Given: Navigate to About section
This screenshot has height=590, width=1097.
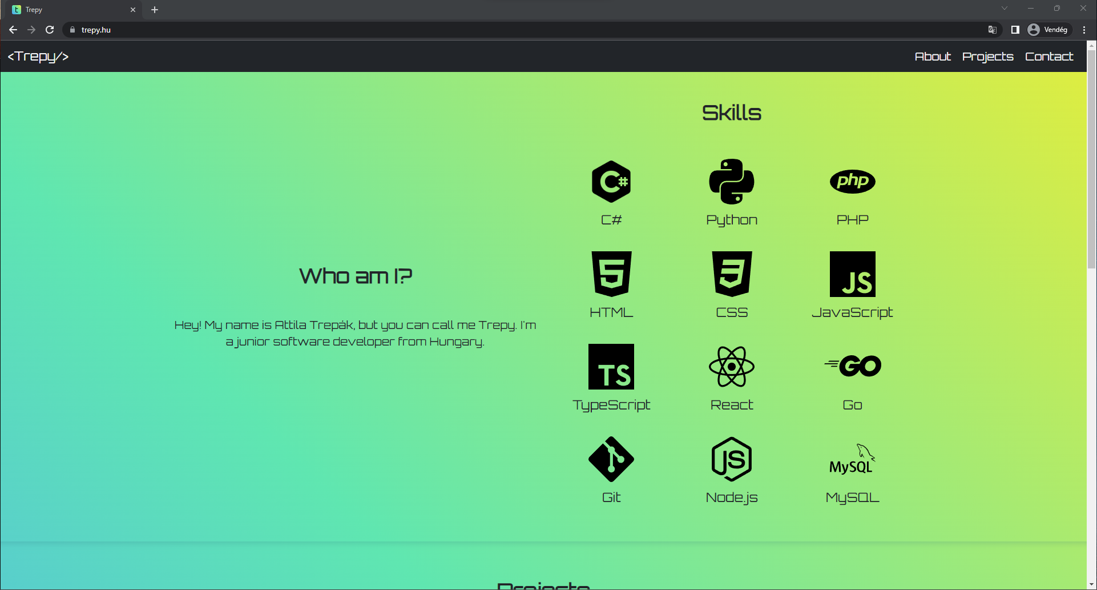Looking at the screenshot, I should tap(933, 57).
